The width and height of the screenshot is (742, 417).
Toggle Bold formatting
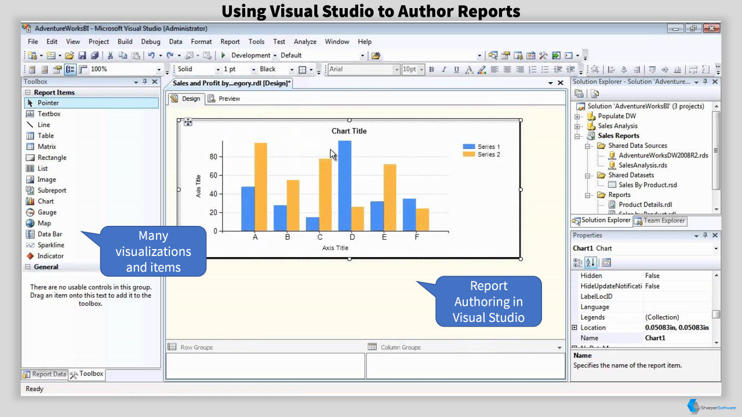(431, 69)
